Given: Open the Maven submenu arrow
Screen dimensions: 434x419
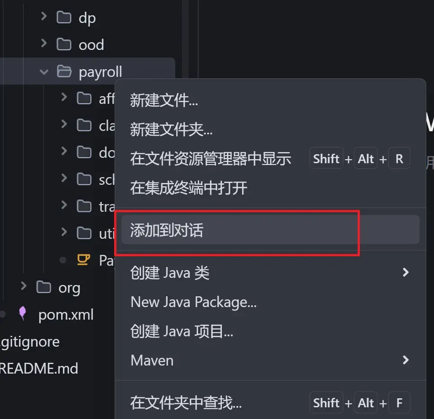Looking at the screenshot, I should click(x=406, y=360).
